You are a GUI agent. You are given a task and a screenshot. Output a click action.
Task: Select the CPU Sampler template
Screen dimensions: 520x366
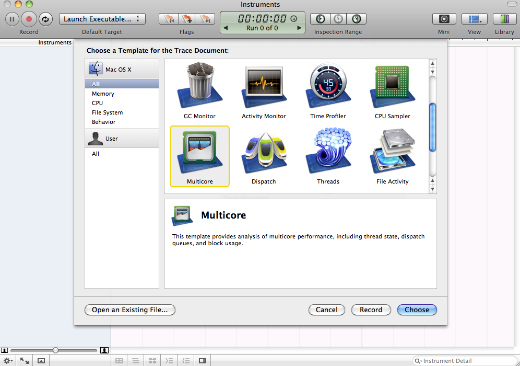392,87
